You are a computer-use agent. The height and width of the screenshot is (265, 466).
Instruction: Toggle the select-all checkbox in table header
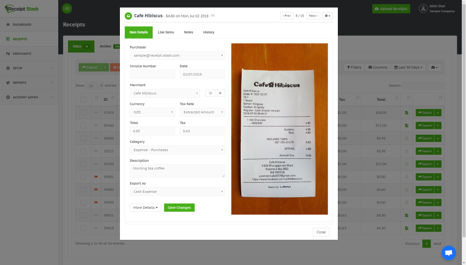click(83, 99)
